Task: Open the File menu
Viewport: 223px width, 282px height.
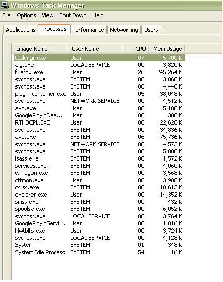Action: pos(6,15)
